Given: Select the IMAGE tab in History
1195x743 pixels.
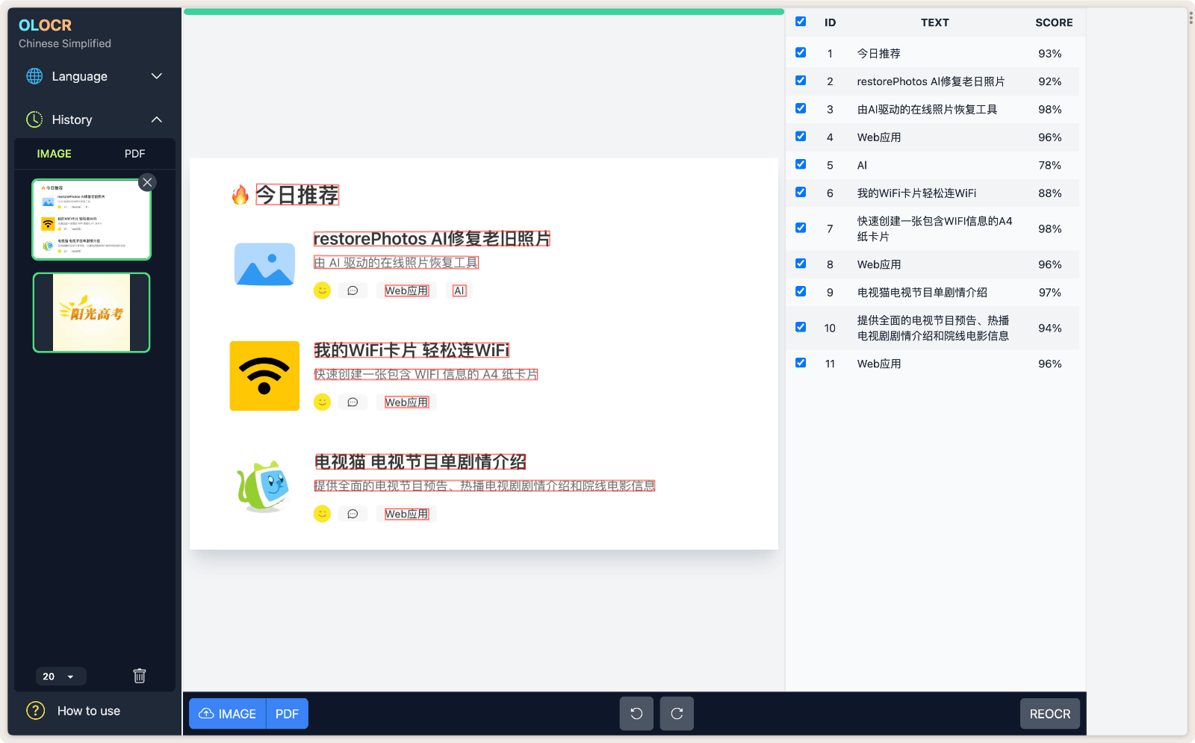Looking at the screenshot, I should pos(54,153).
